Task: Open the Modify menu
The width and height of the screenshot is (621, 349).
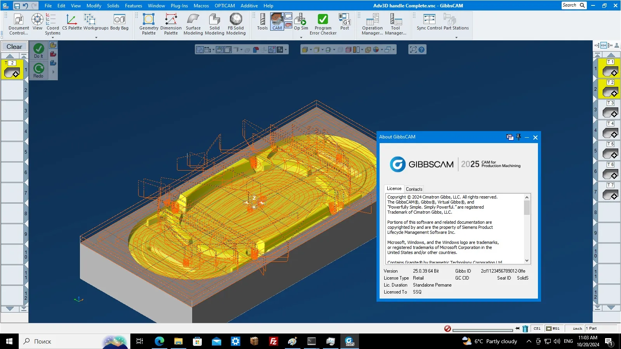Action: coord(94,6)
